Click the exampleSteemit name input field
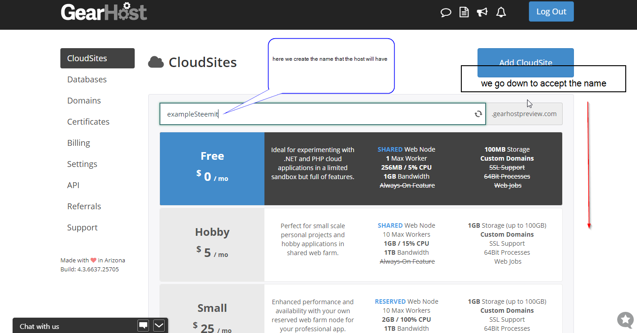 (x=323, y=114)
